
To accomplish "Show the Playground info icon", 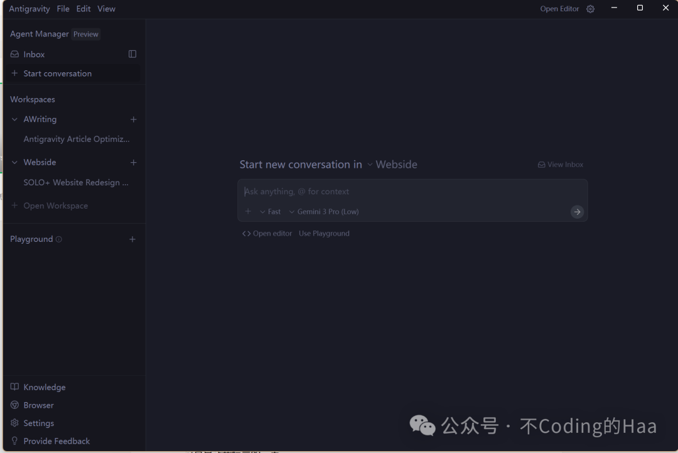I will point(59,239).
